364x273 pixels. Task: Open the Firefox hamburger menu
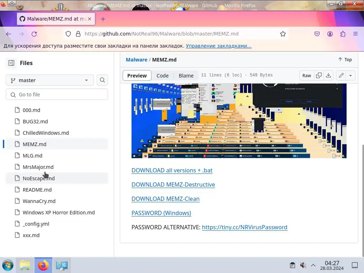coord(355,34)
